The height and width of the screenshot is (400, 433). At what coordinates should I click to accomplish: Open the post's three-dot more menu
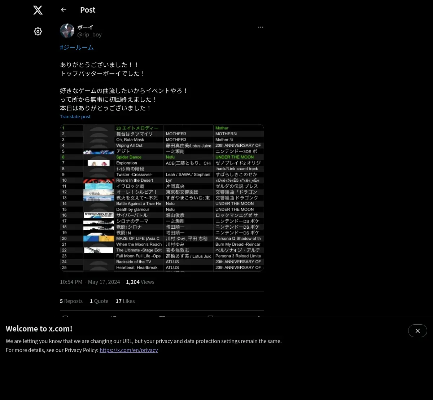coord(261,27)
